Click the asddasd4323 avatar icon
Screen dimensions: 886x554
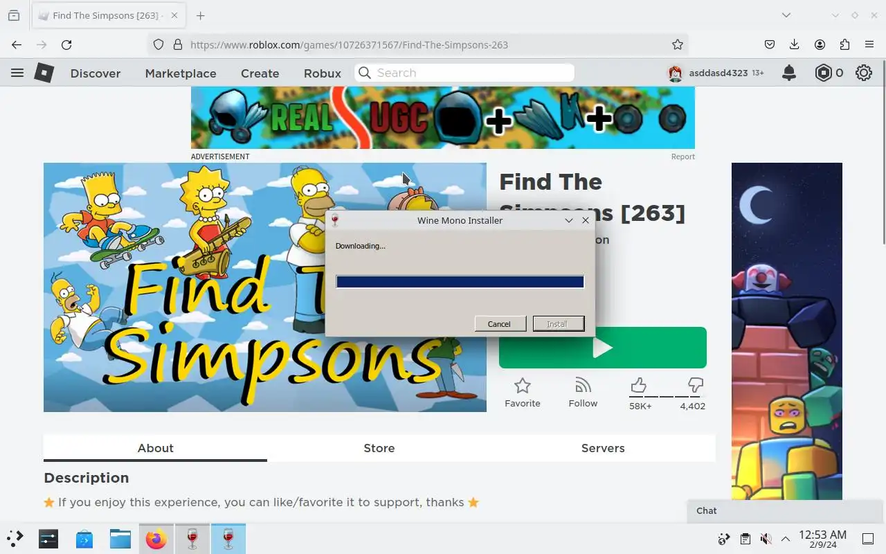point(675,73)
